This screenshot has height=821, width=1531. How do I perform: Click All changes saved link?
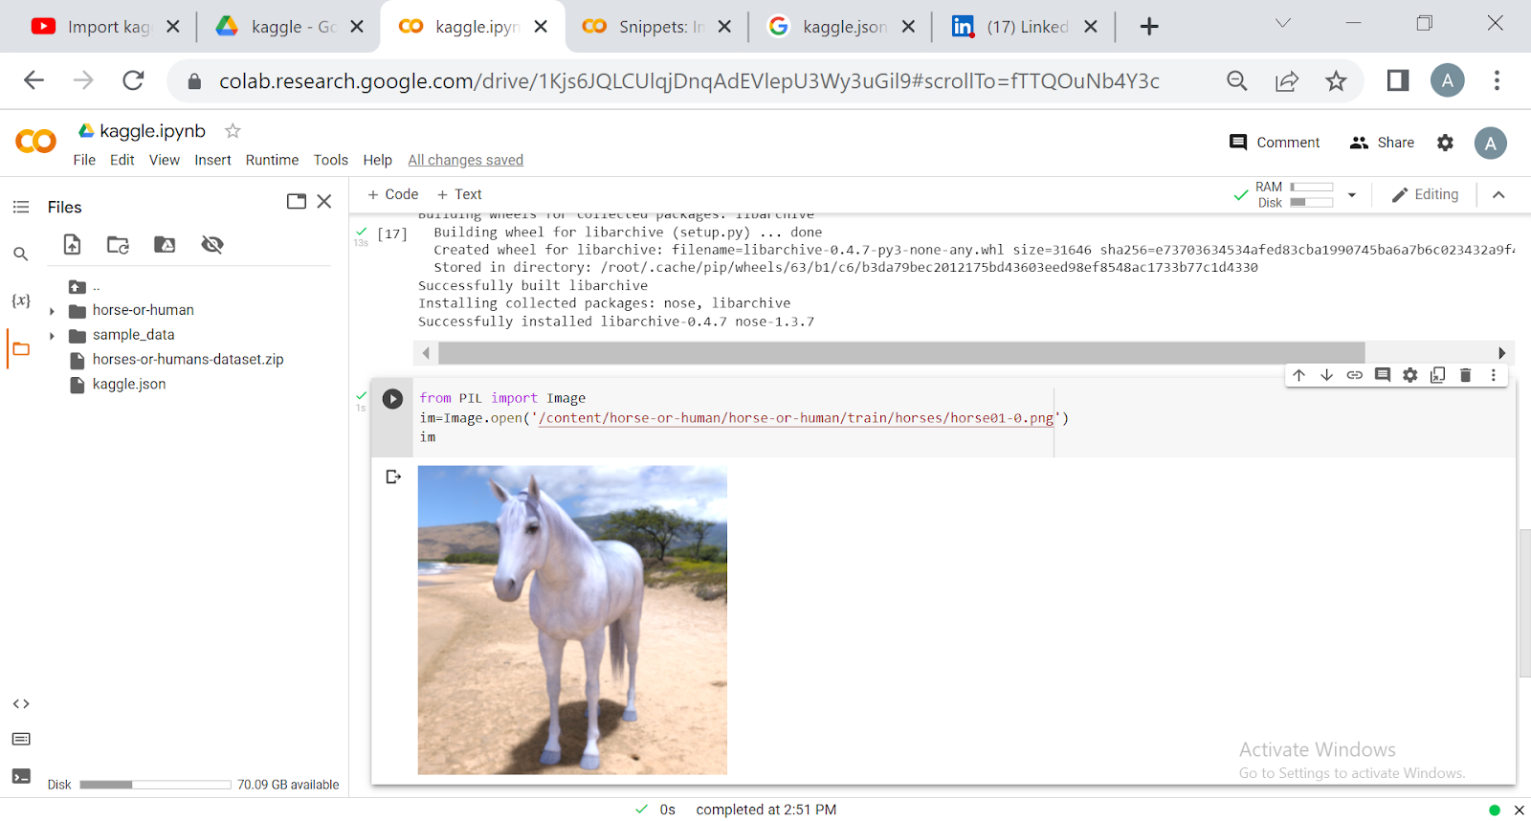[x=465, y=160]
